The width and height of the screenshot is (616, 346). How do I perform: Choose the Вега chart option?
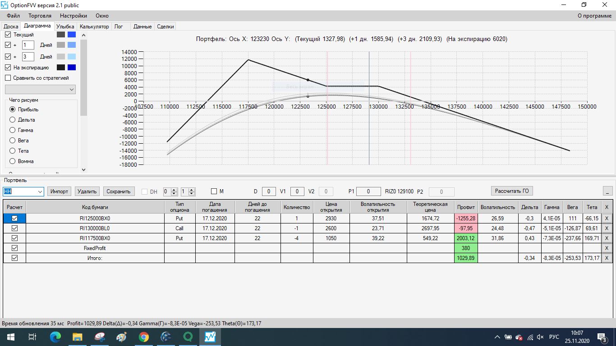pos(12,141)
